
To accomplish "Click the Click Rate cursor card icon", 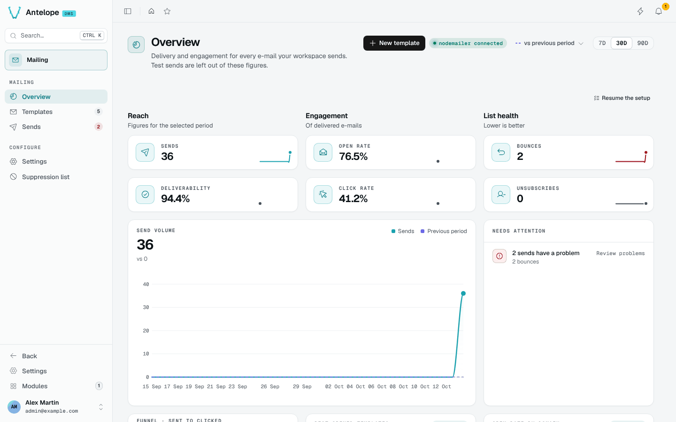I will pos(323,195).
